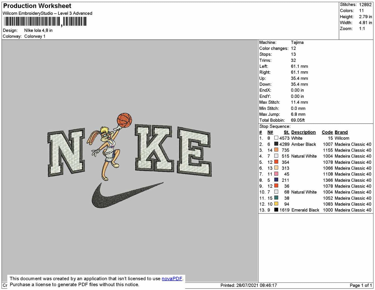Select the Trims value 32
Viewport: 375px width, 290px height.
[293, 60]
